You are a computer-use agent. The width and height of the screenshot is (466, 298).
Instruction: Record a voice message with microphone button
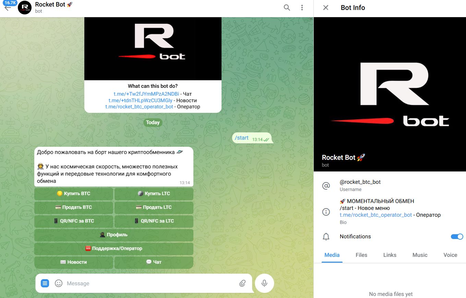(x=264, y=283)
